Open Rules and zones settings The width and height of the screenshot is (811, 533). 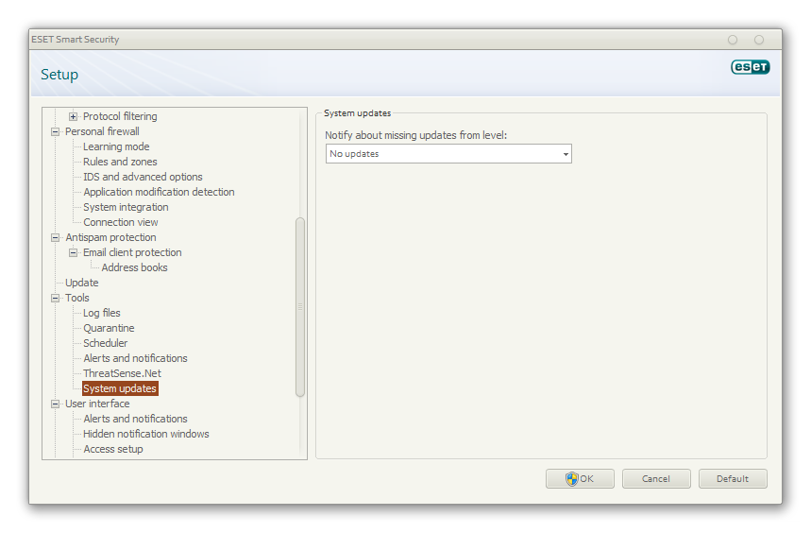120,162
